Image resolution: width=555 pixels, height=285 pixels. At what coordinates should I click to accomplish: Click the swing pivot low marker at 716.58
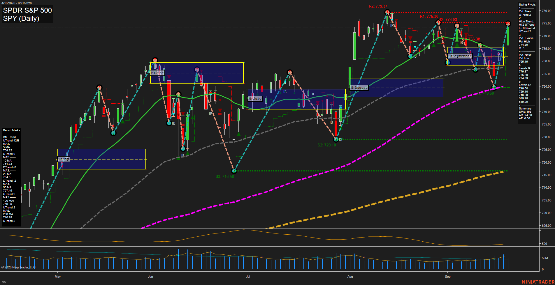(x=234, y=171)
